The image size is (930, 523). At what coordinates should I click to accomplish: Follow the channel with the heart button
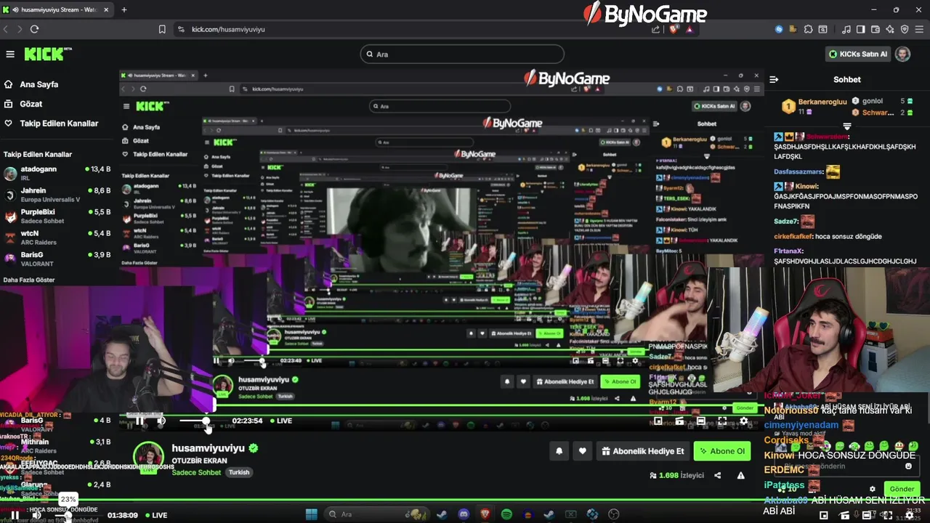[x=582, y=451]
